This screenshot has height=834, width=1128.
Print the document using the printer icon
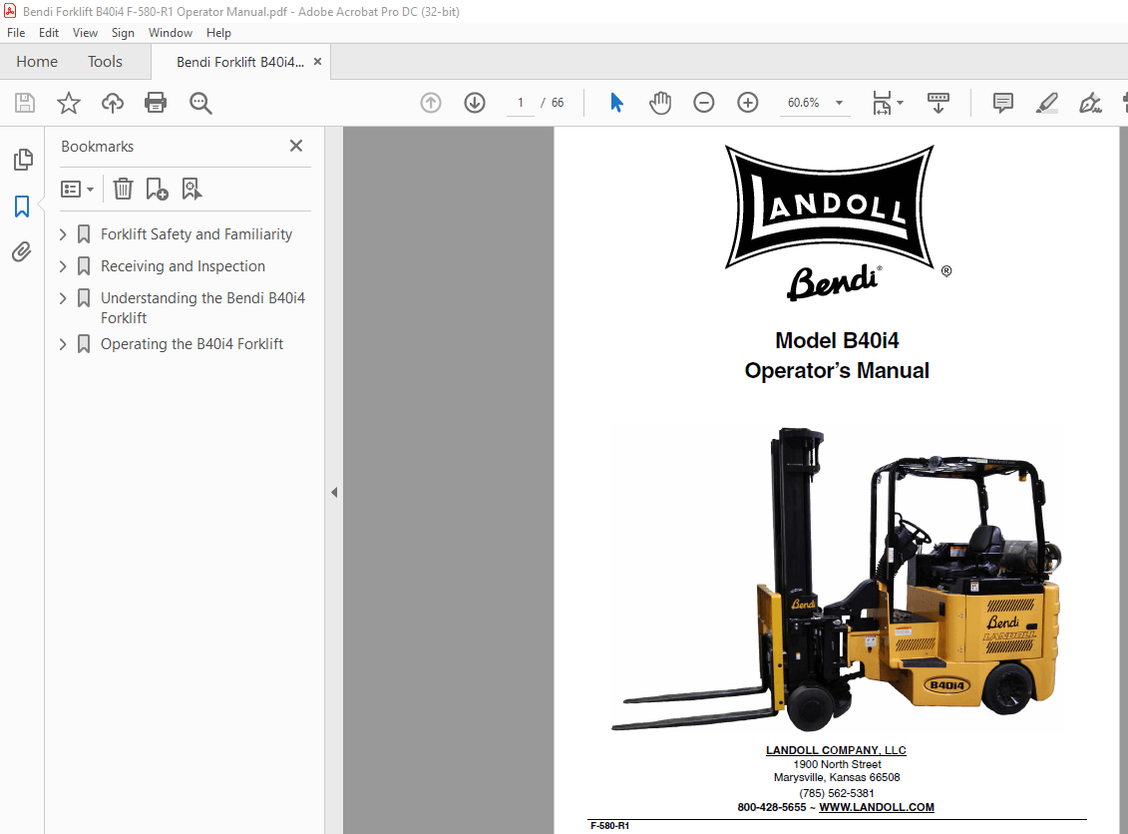pos(156,102)
